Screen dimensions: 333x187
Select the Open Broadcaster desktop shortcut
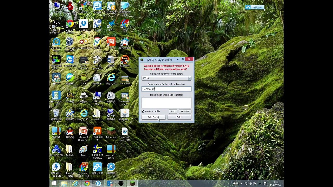(x=56, y=26)
